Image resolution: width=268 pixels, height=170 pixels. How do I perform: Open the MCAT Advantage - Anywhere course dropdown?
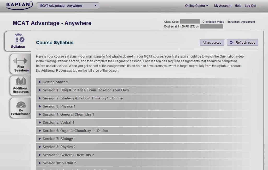tap(68, 6)
